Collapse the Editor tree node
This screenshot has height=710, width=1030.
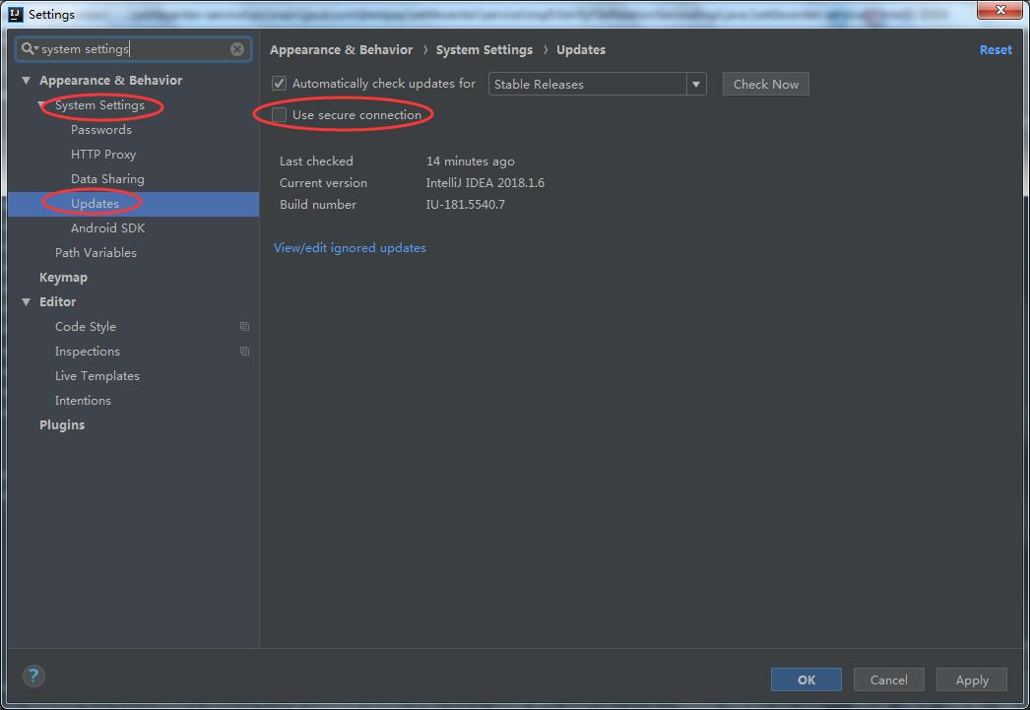coord(27,302)
